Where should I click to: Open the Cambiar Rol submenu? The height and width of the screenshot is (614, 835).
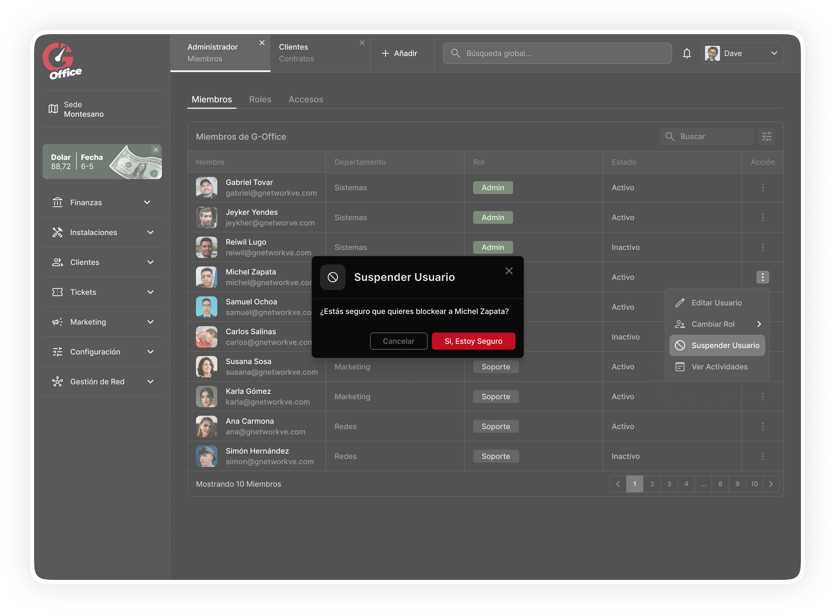pyautogui.click(x=717, y=324)
